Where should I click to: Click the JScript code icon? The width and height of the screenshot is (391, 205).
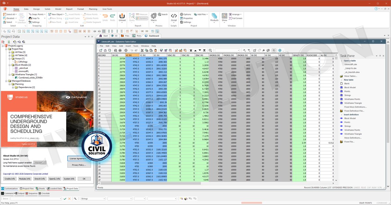pyautogui.click(x=174, y=16)
